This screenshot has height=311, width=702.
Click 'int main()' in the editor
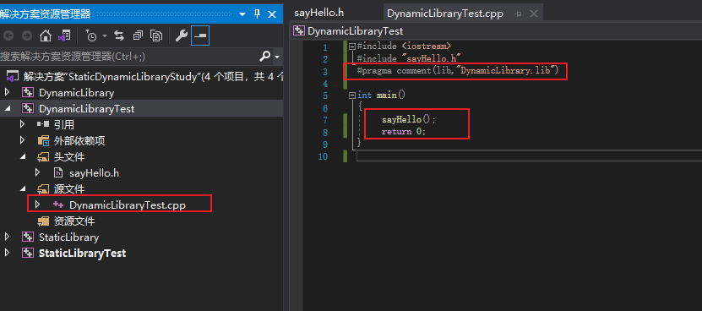pos(381,95)
